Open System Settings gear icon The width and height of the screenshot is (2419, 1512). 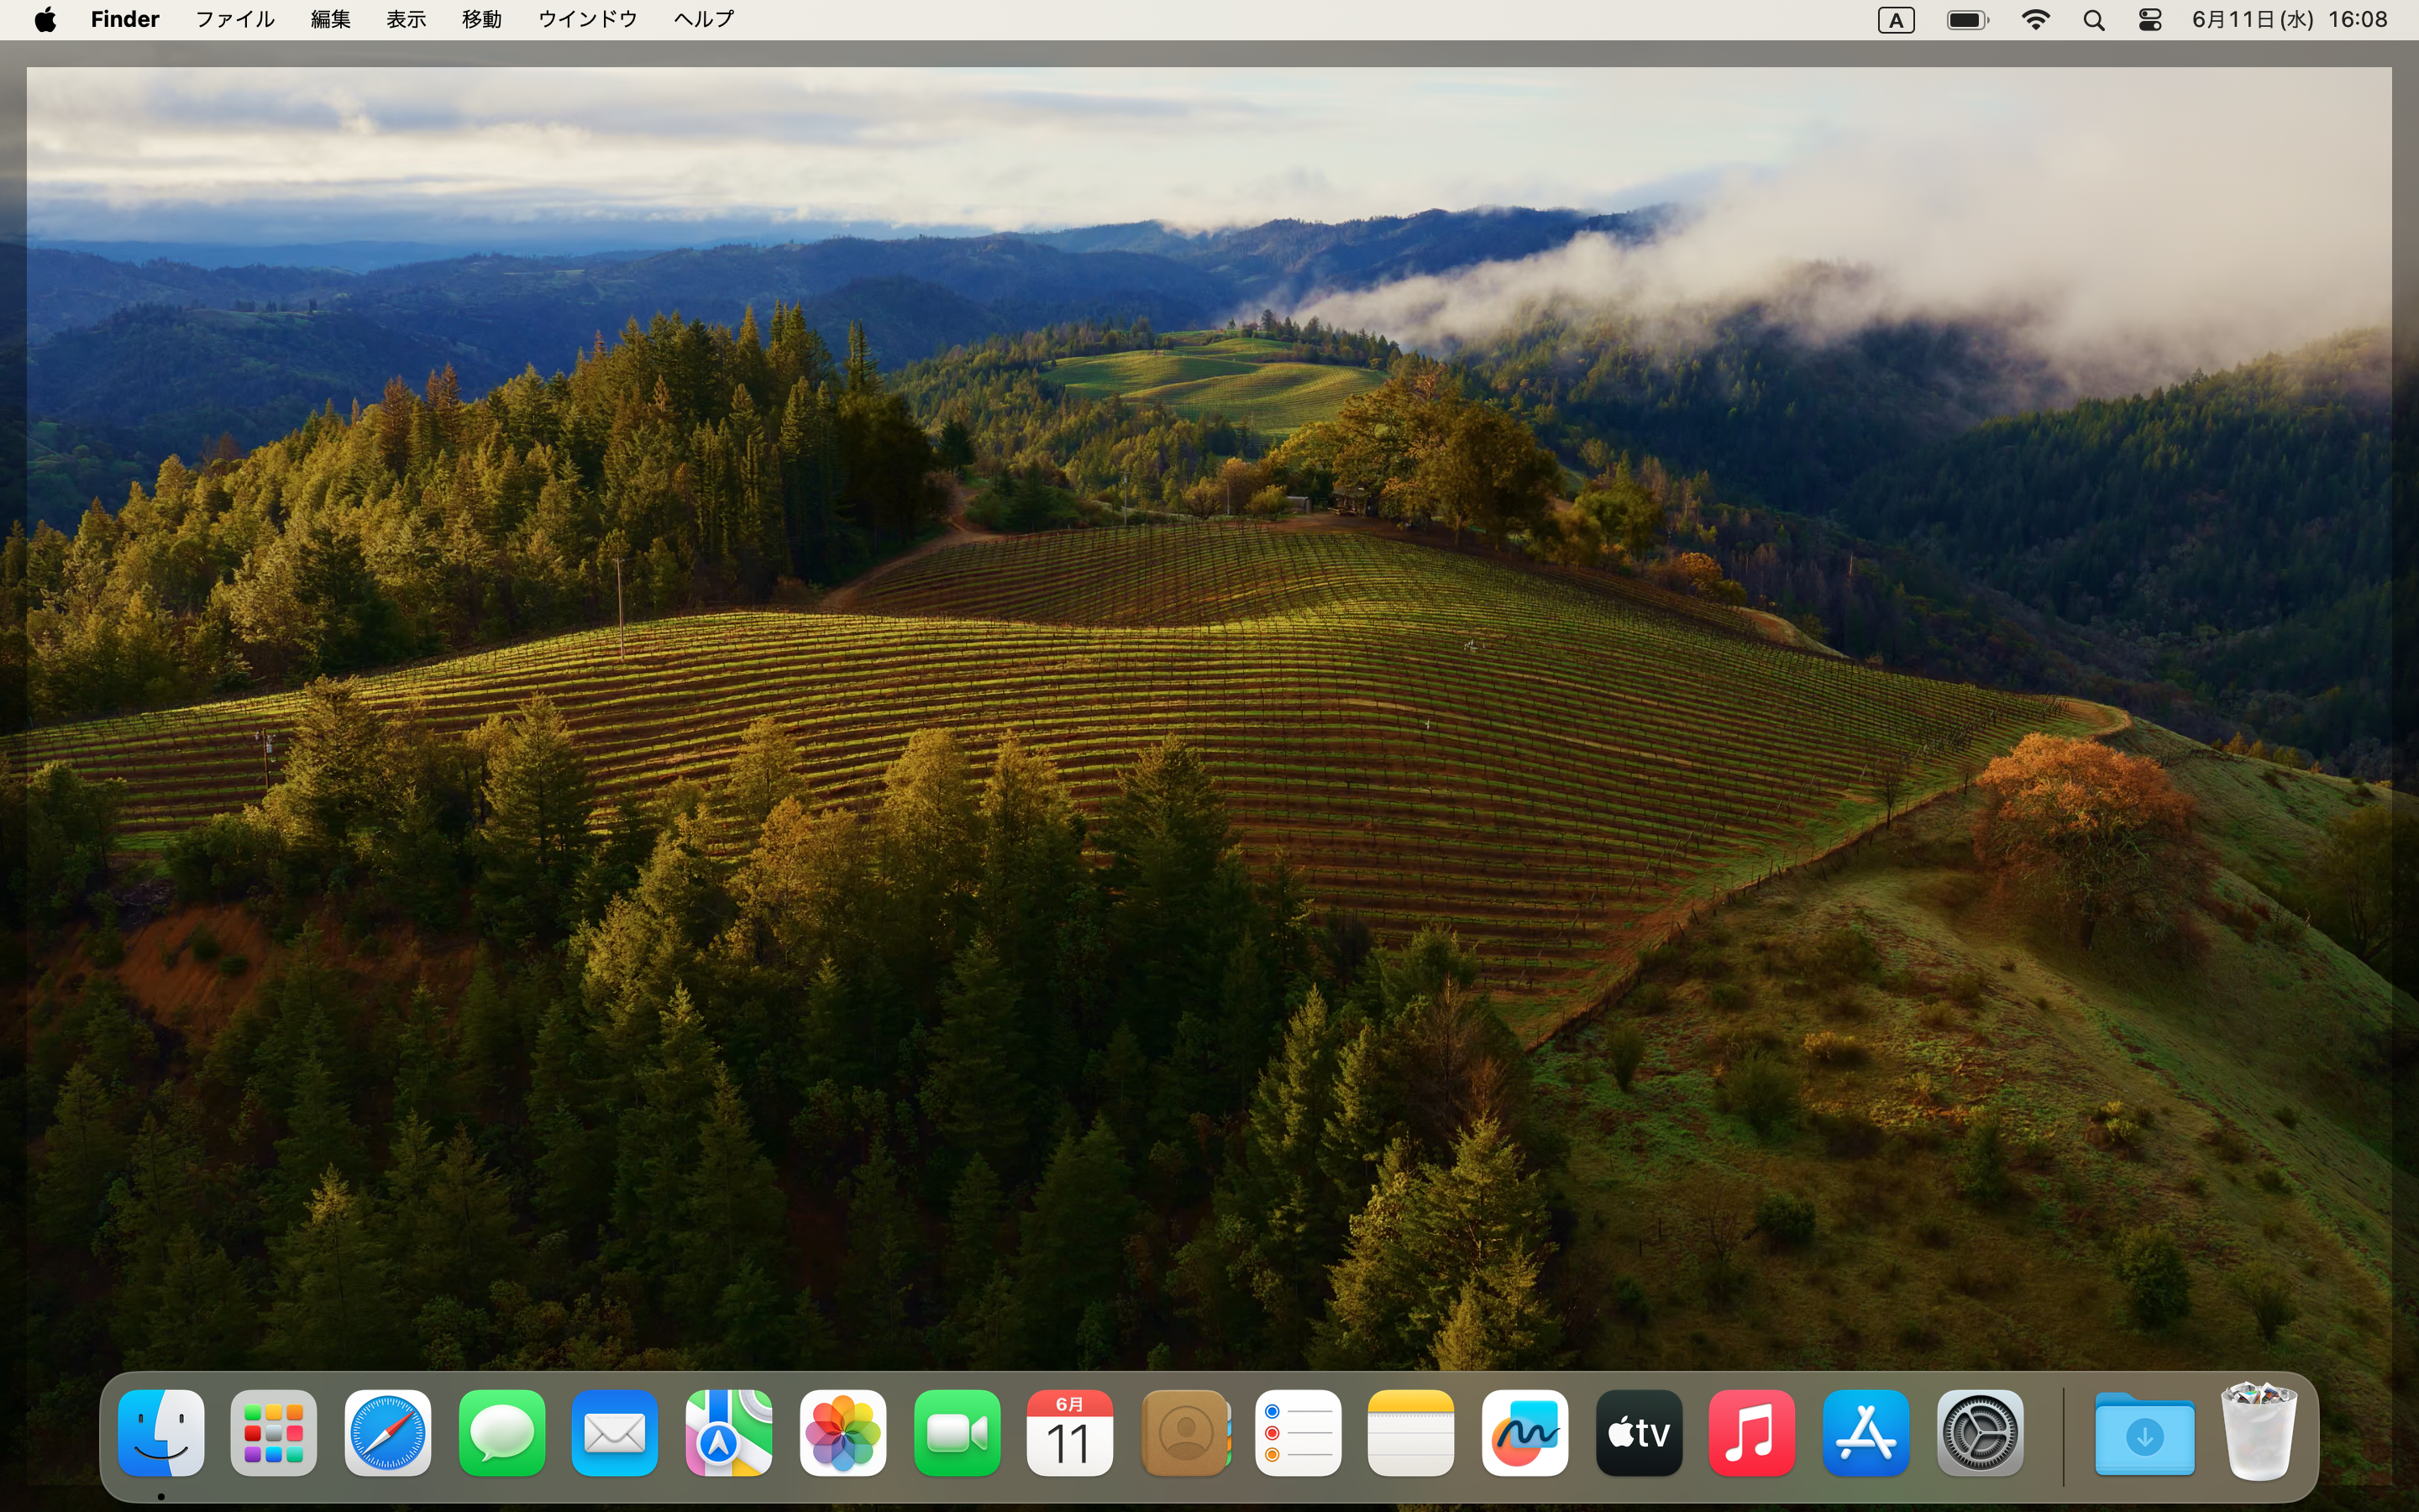click(x=1979, y=1433)
